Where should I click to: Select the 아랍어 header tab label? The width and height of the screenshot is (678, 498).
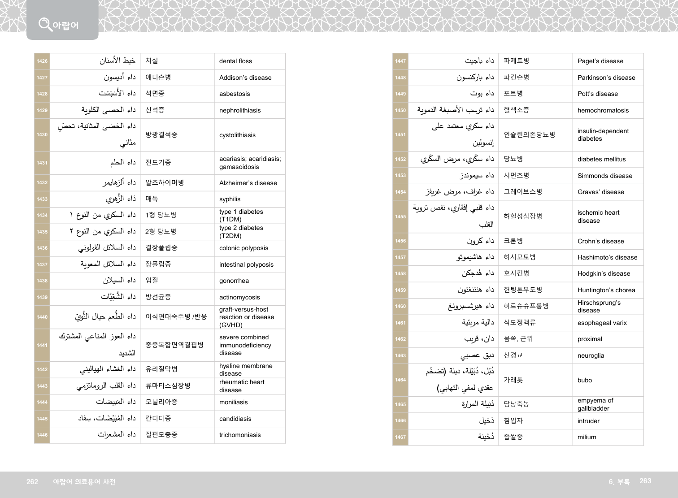pyautogui.click(x=65, y=26)
